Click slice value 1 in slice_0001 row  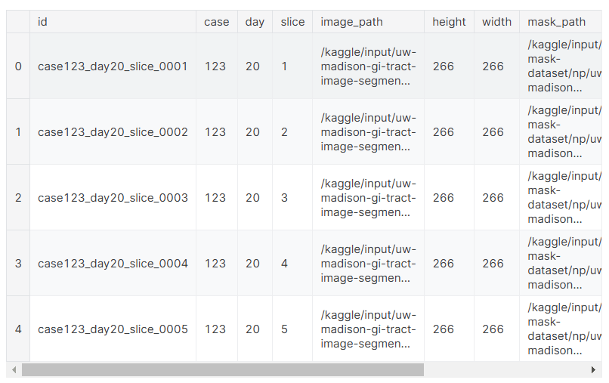tap(284, 66)
